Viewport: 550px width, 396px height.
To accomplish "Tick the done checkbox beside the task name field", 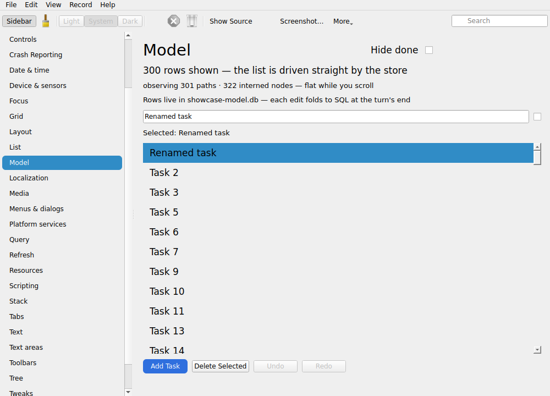I will (537, 117).
